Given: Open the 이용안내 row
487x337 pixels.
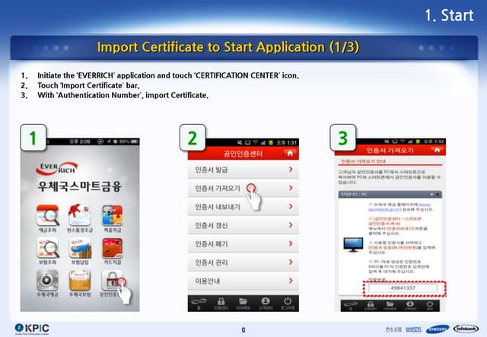Looking at the screenshot, I should pos(242,281).
